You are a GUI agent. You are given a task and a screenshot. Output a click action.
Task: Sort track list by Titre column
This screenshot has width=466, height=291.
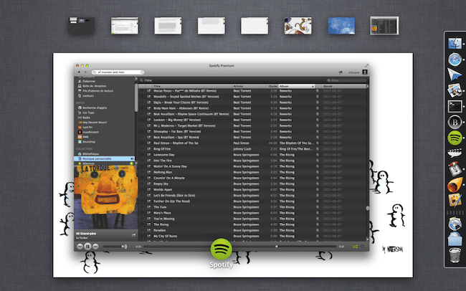click(x=192, y=86)
